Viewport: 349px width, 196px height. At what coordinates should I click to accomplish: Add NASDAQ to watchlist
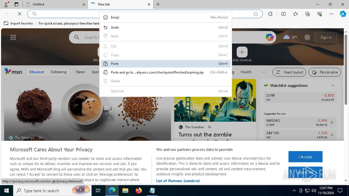pos(332,122)
